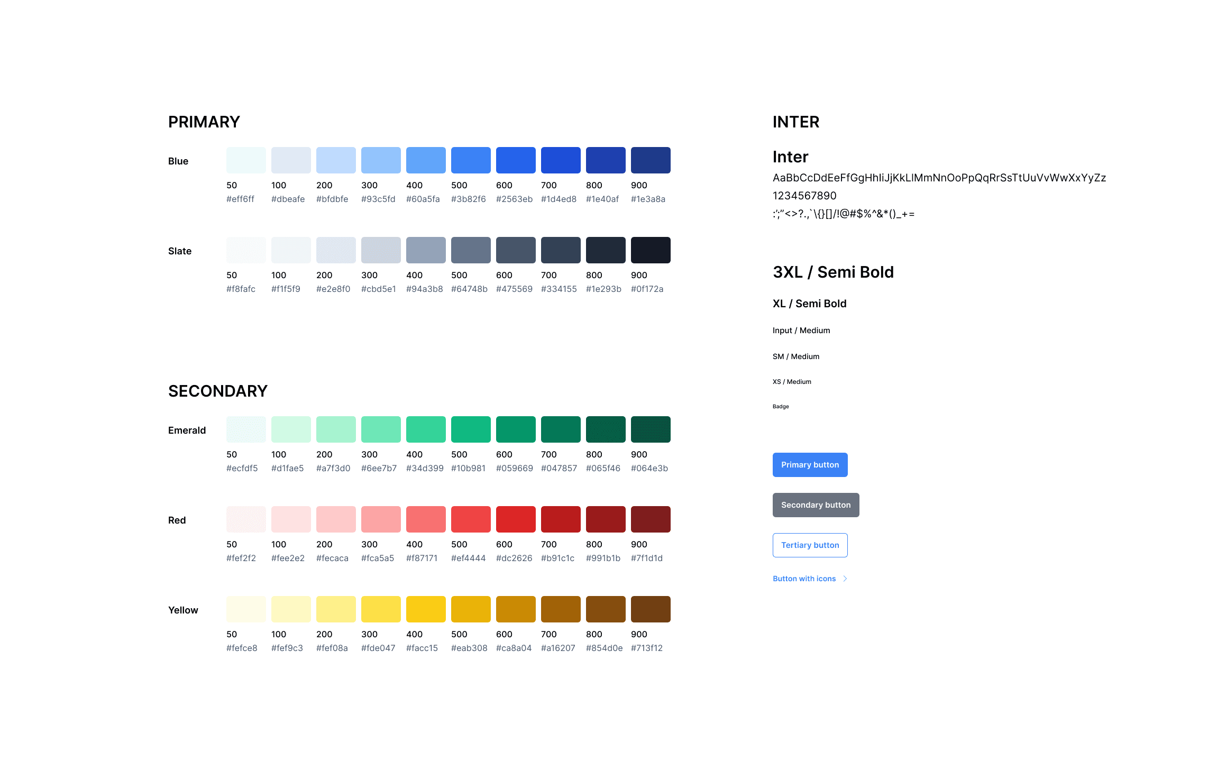Click the SECONDARY section heading
1208x770 pixels.
point(218,391)
